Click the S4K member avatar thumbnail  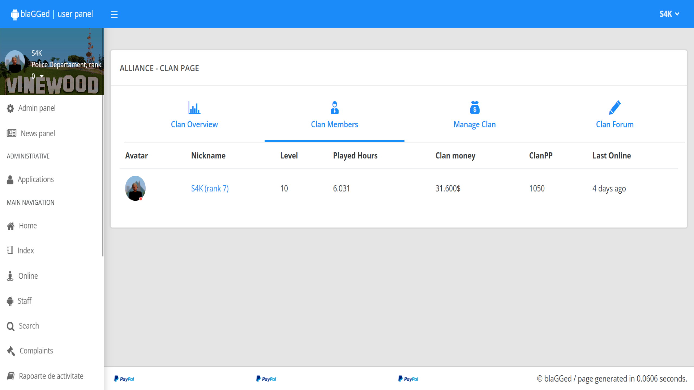pos(135,188)
